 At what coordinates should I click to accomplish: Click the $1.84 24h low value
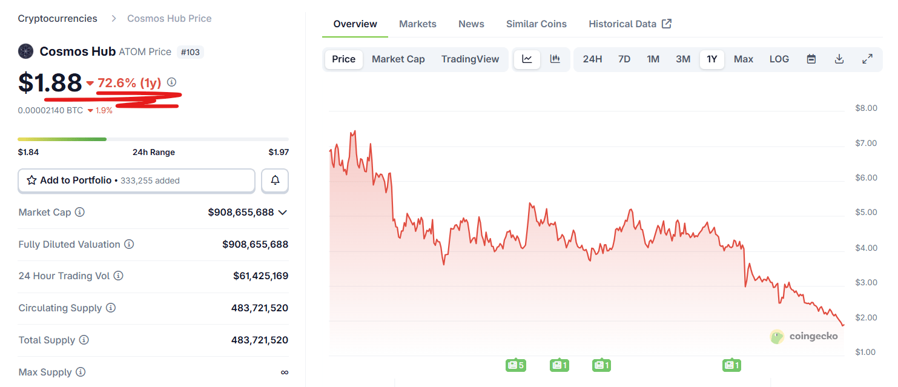coord(28,152)
